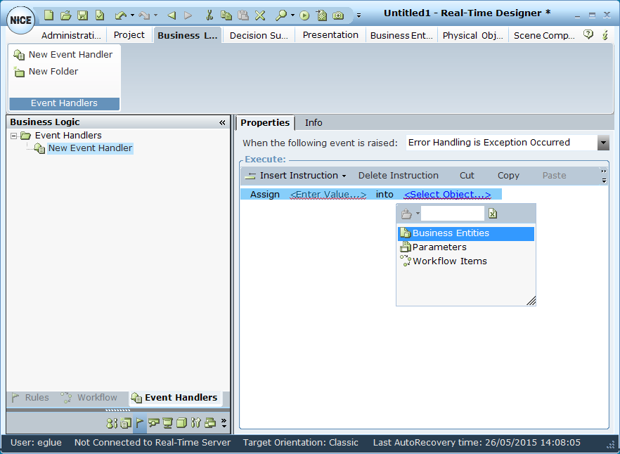Click the search field in object popup
Viewport: 620px width, 454px height.
(452, 214)
